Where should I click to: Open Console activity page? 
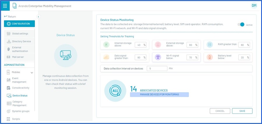(20, 88)
